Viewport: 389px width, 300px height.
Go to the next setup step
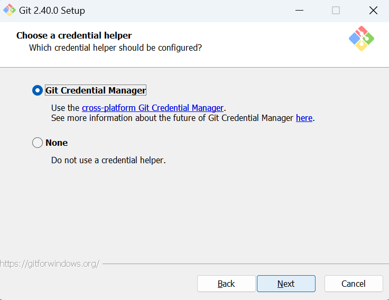tap(286, 284)
